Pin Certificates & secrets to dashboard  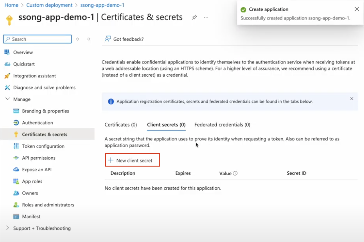(194, 17)
